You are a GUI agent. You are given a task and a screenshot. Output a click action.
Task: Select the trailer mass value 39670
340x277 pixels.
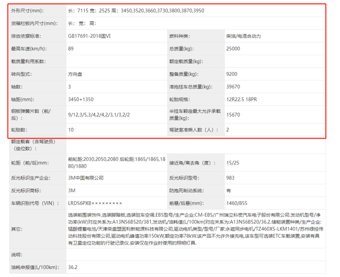click(x=233, y=87)
